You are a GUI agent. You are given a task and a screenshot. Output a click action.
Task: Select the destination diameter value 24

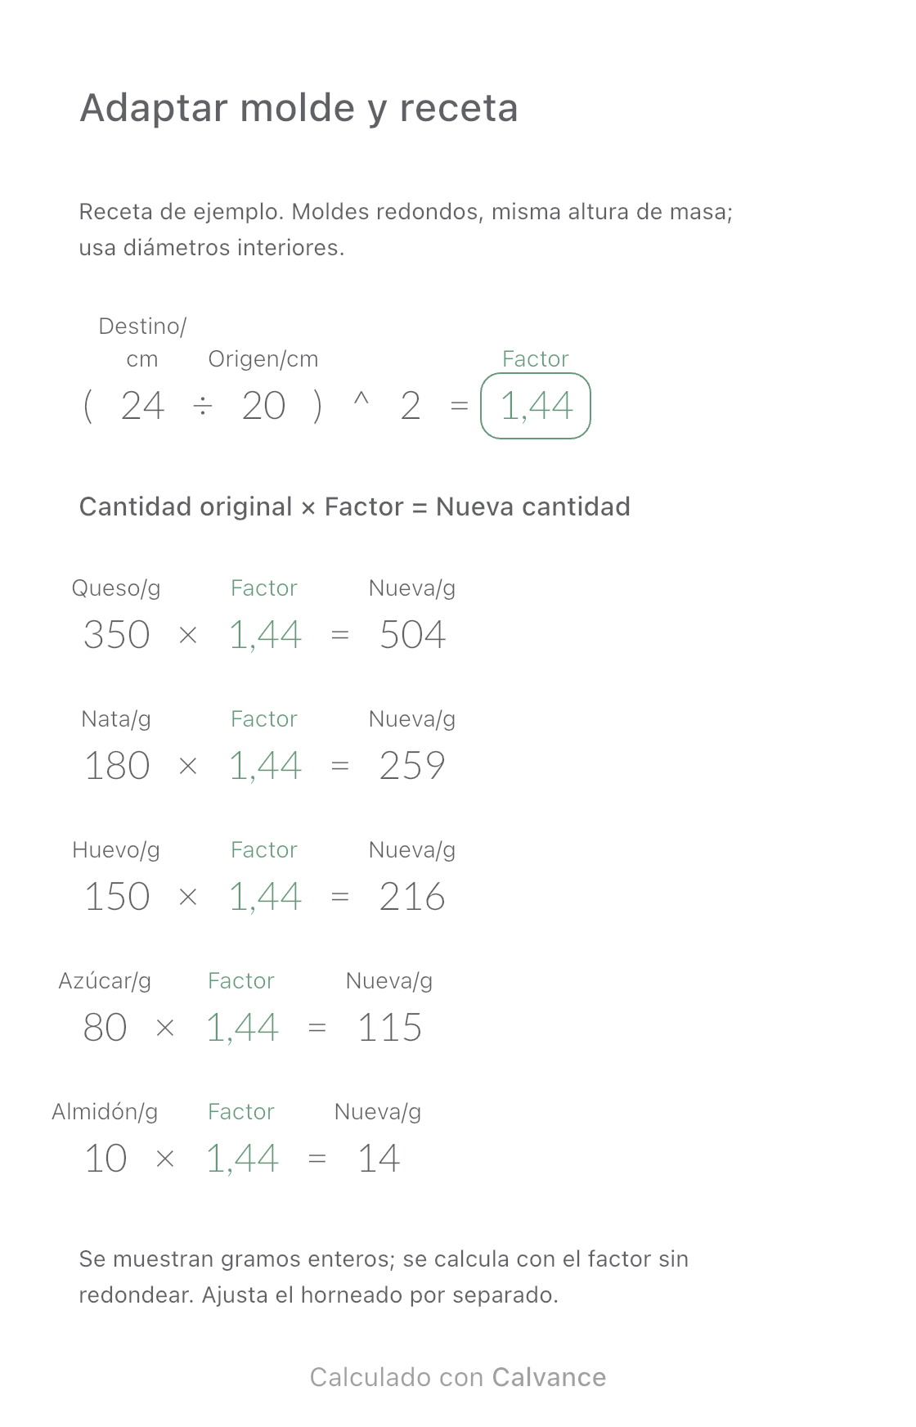142,406
